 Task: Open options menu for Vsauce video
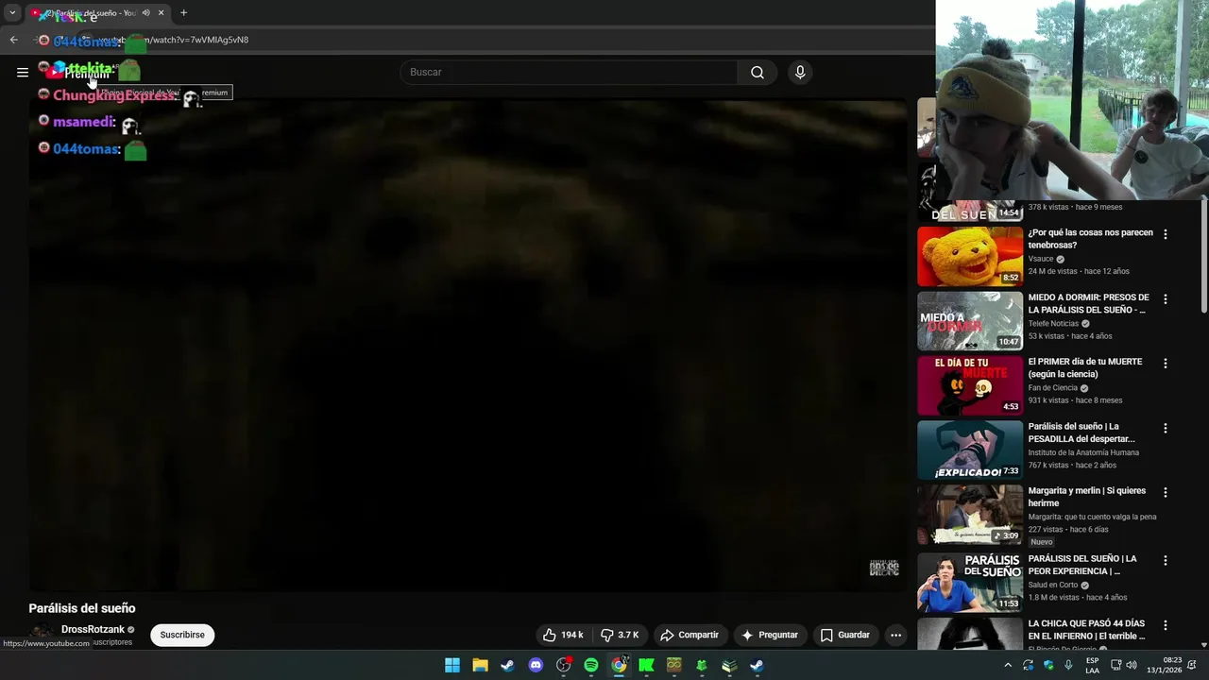coord(1165,234)
